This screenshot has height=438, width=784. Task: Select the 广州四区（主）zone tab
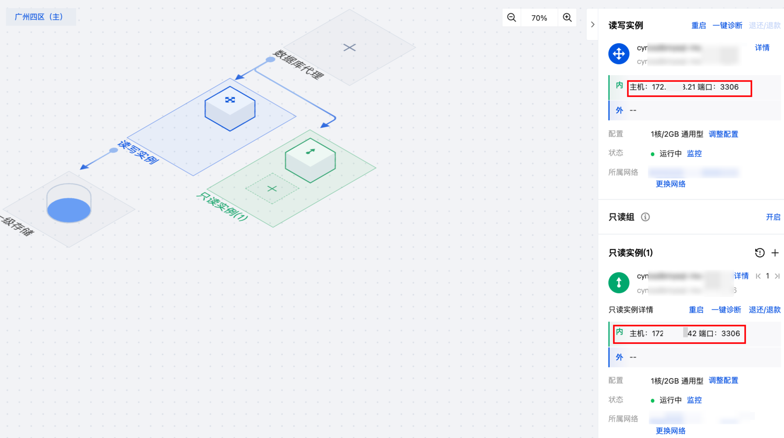click(39, 17)
